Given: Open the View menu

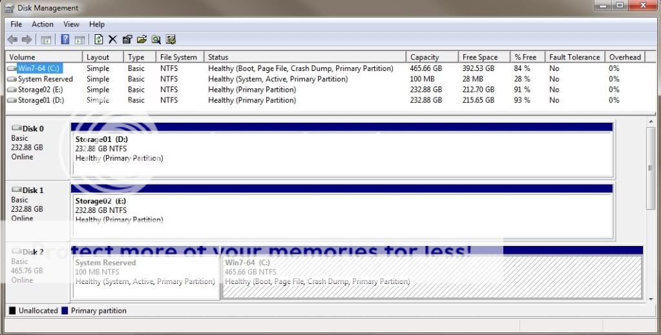Looking at the screenshot, I should pos(71,24).
